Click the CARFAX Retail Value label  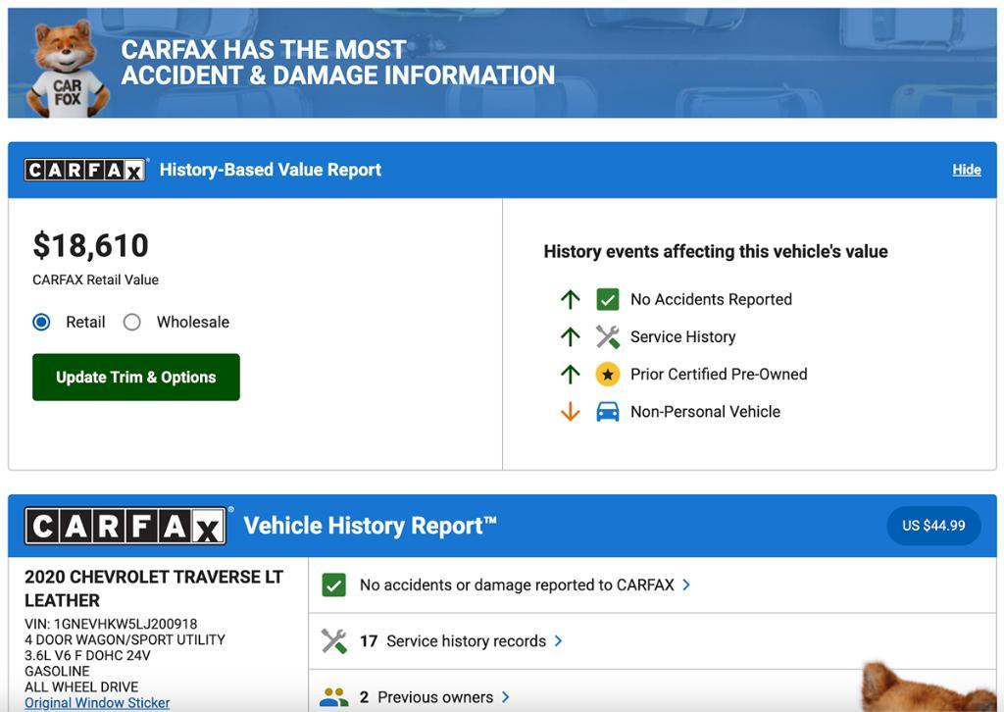click(95, 280)
